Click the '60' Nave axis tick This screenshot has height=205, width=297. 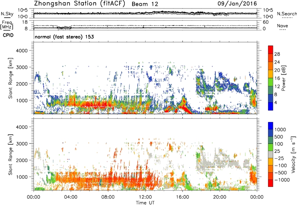[265, 22]
